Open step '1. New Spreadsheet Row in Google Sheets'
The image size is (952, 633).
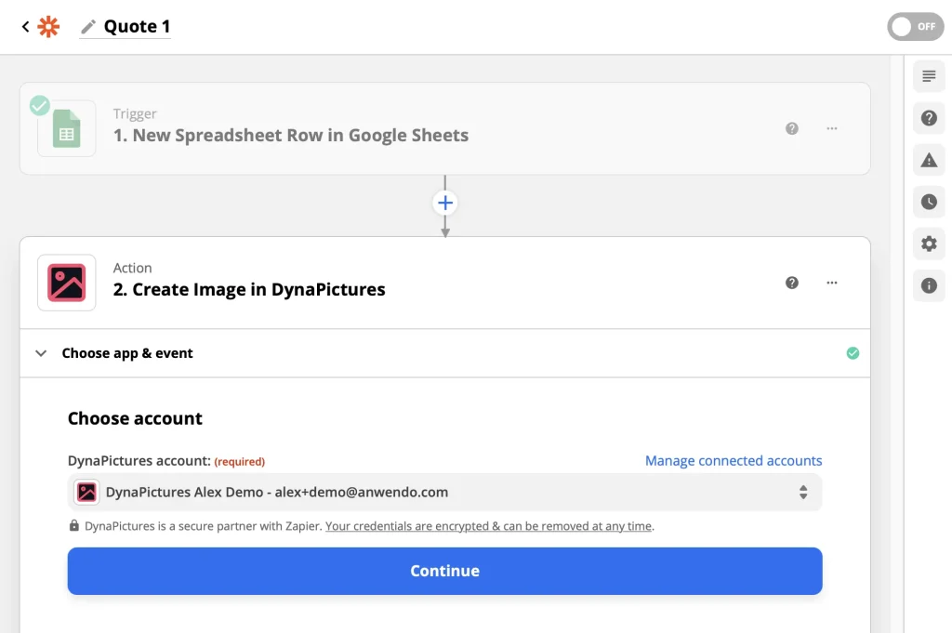(x=291, y=136)
